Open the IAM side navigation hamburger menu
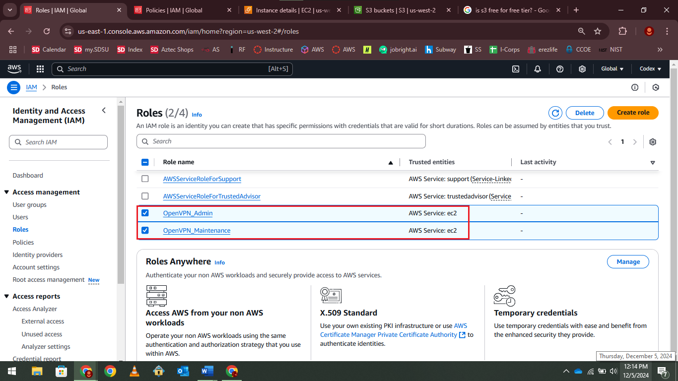The image size is (678, 381). click(13, 87)
